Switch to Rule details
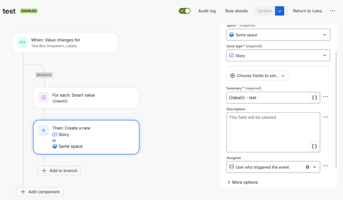Viewport: 343px width, 200px height. tap(236, 11)
